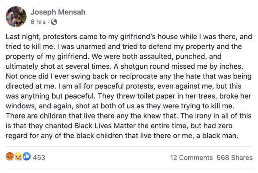
Task: Click the phrase Not once did I ever swing back
Action: click(x=58, y=76)
